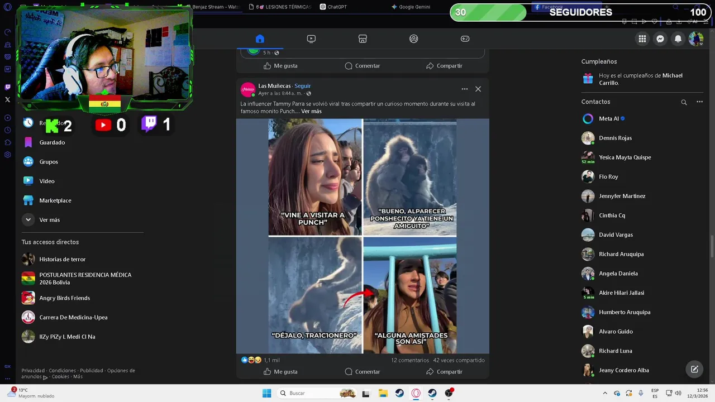Screen dimensions: 715x402
Task: Open Facebook notifications bell
Action: point(678,39)
